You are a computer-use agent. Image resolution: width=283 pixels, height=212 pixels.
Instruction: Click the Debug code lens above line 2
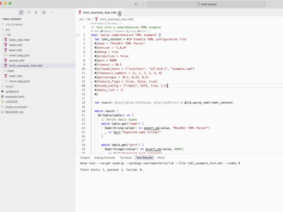106,31
